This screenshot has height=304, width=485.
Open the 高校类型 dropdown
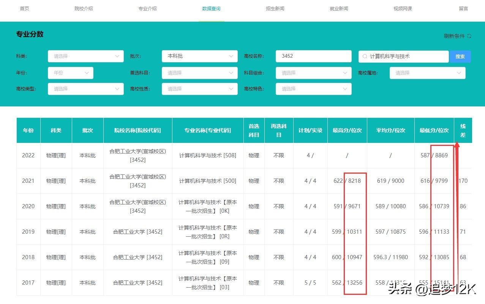pyautogui.click(x=85, y=89)
